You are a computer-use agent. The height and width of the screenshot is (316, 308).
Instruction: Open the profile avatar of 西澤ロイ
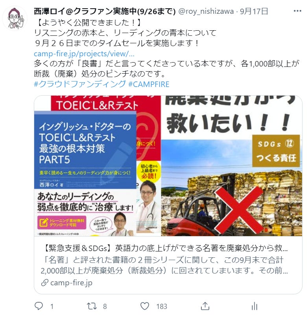click(15, 18)
